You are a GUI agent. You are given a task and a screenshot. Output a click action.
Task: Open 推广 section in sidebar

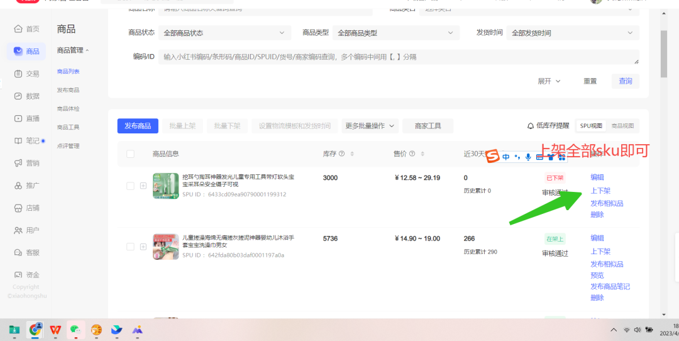(26, 186)
